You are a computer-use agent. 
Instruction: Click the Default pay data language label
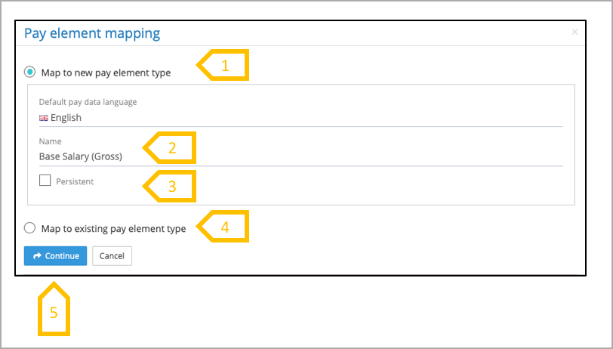pyautogui.click(x=88, y=102)
